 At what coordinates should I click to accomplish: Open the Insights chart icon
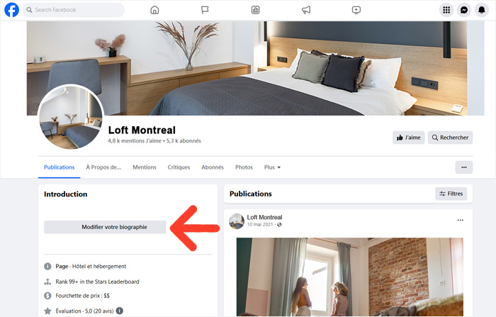[x=255, y=10]
